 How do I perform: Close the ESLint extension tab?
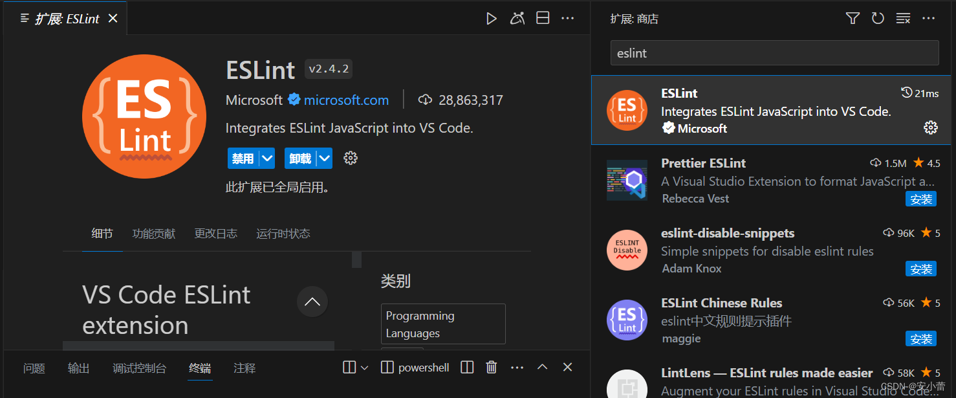point(113,19)
